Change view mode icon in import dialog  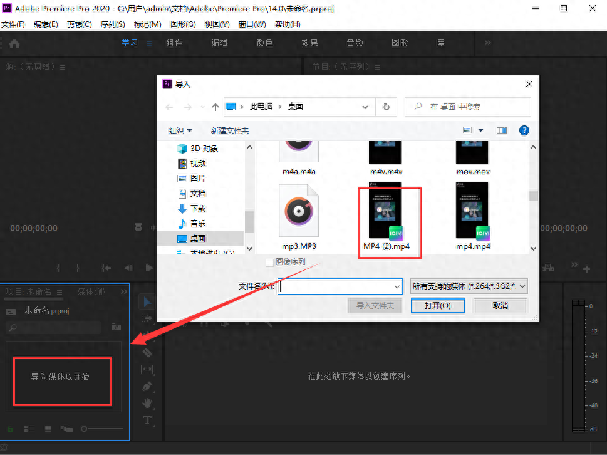click(467, 130)
